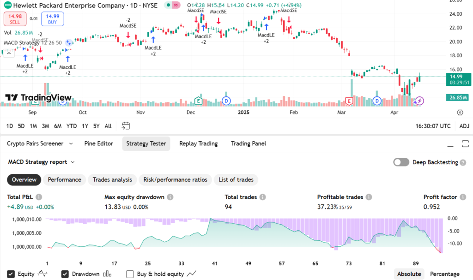Image resolution: width=473 pixels, height=280 pixels.
Task: Click the 37.23% profitable trades value
Action: pos(327,207)
